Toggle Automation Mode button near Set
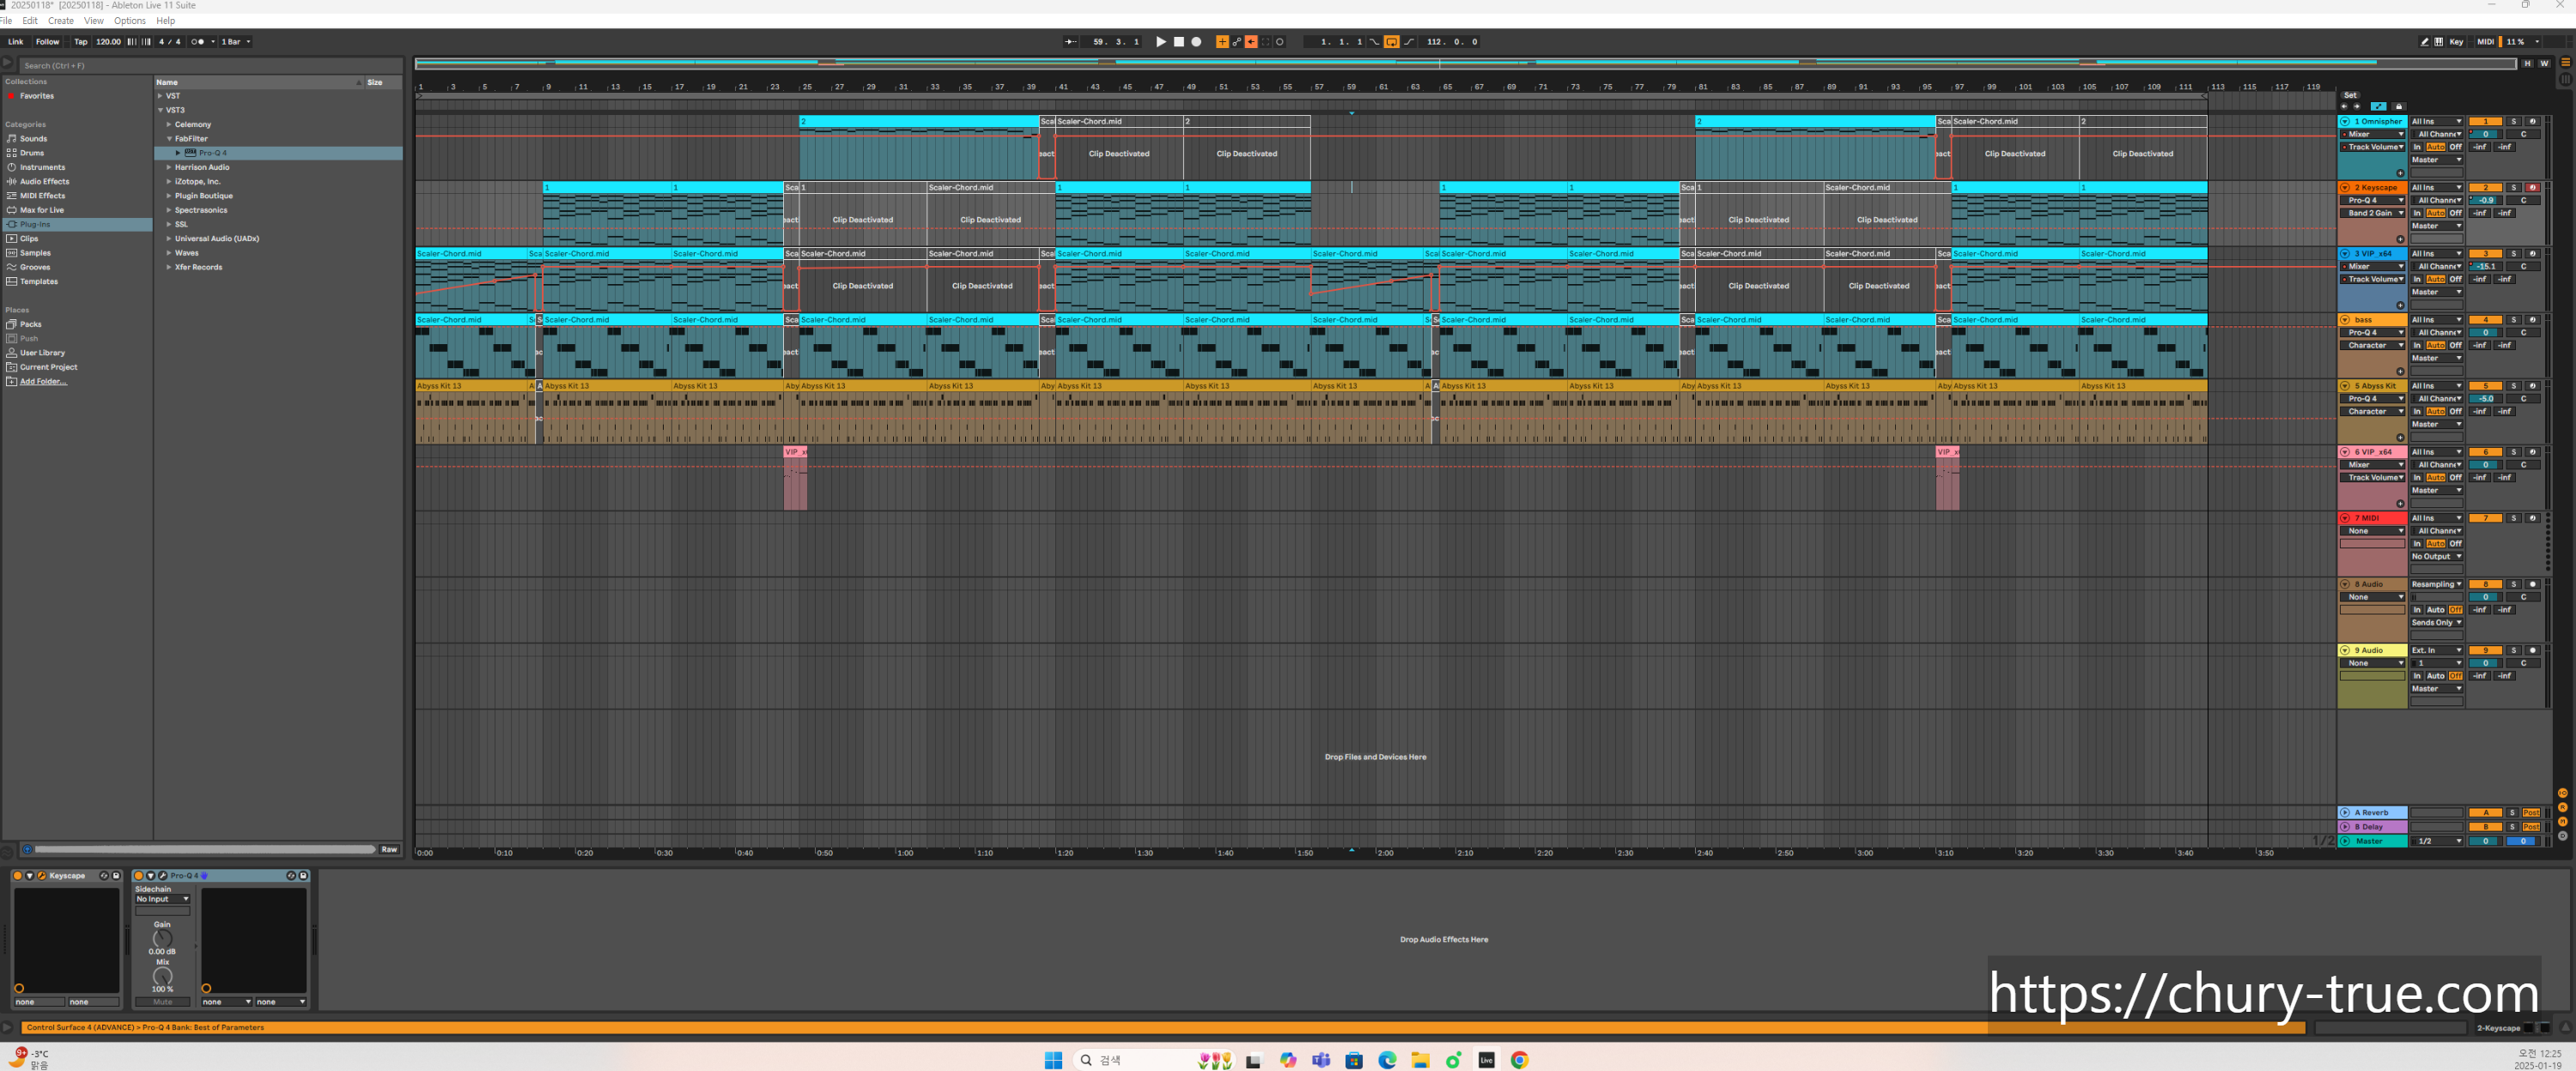Screen dimensions: 2576x1071 pyautogui.click(x=2379, y=107)
